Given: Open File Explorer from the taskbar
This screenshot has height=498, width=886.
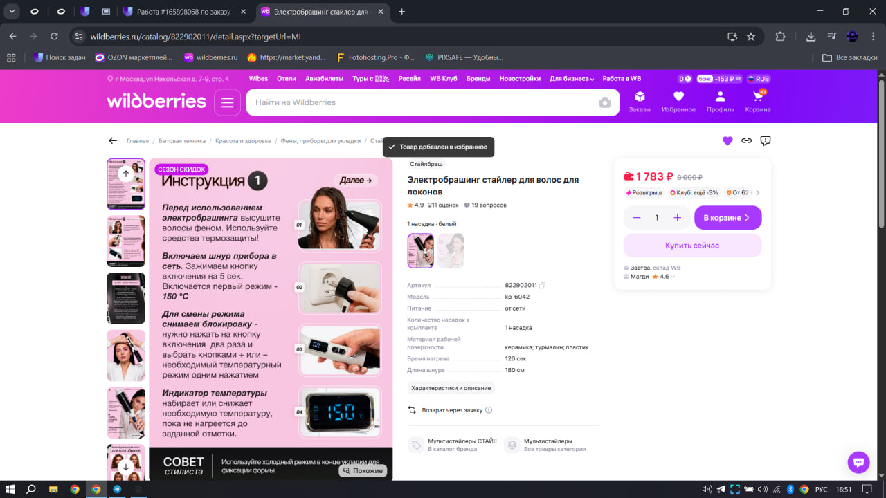Looking at the screenshot, I should coord(53,489).
